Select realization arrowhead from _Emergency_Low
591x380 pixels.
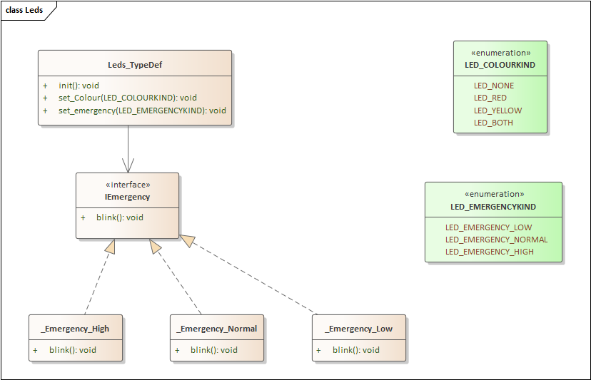[187, 240]
